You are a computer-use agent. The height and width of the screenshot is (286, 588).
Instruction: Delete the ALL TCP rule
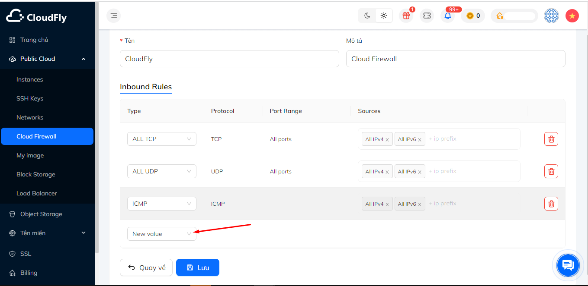(x=551, y=139)
